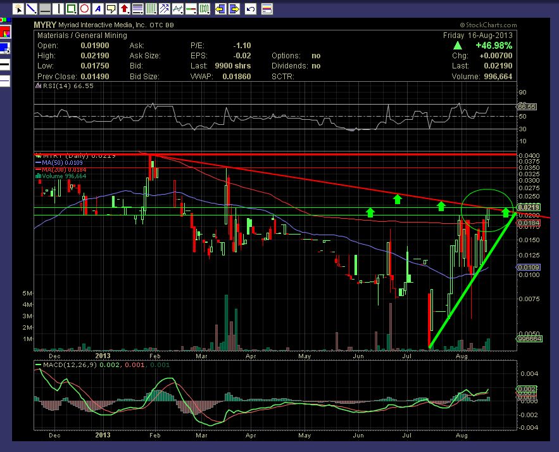Select the horizontal line tool
This screenshot has width=559, height=452.
click(x=45, y=9)
